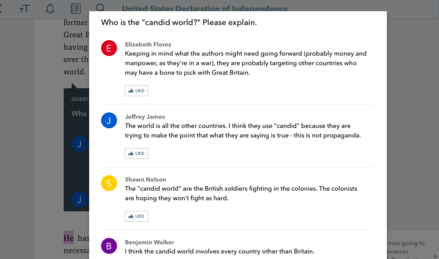439x259 pixels.
Task: Click the highlighted word He in the passage
Action: pos(68,238)
